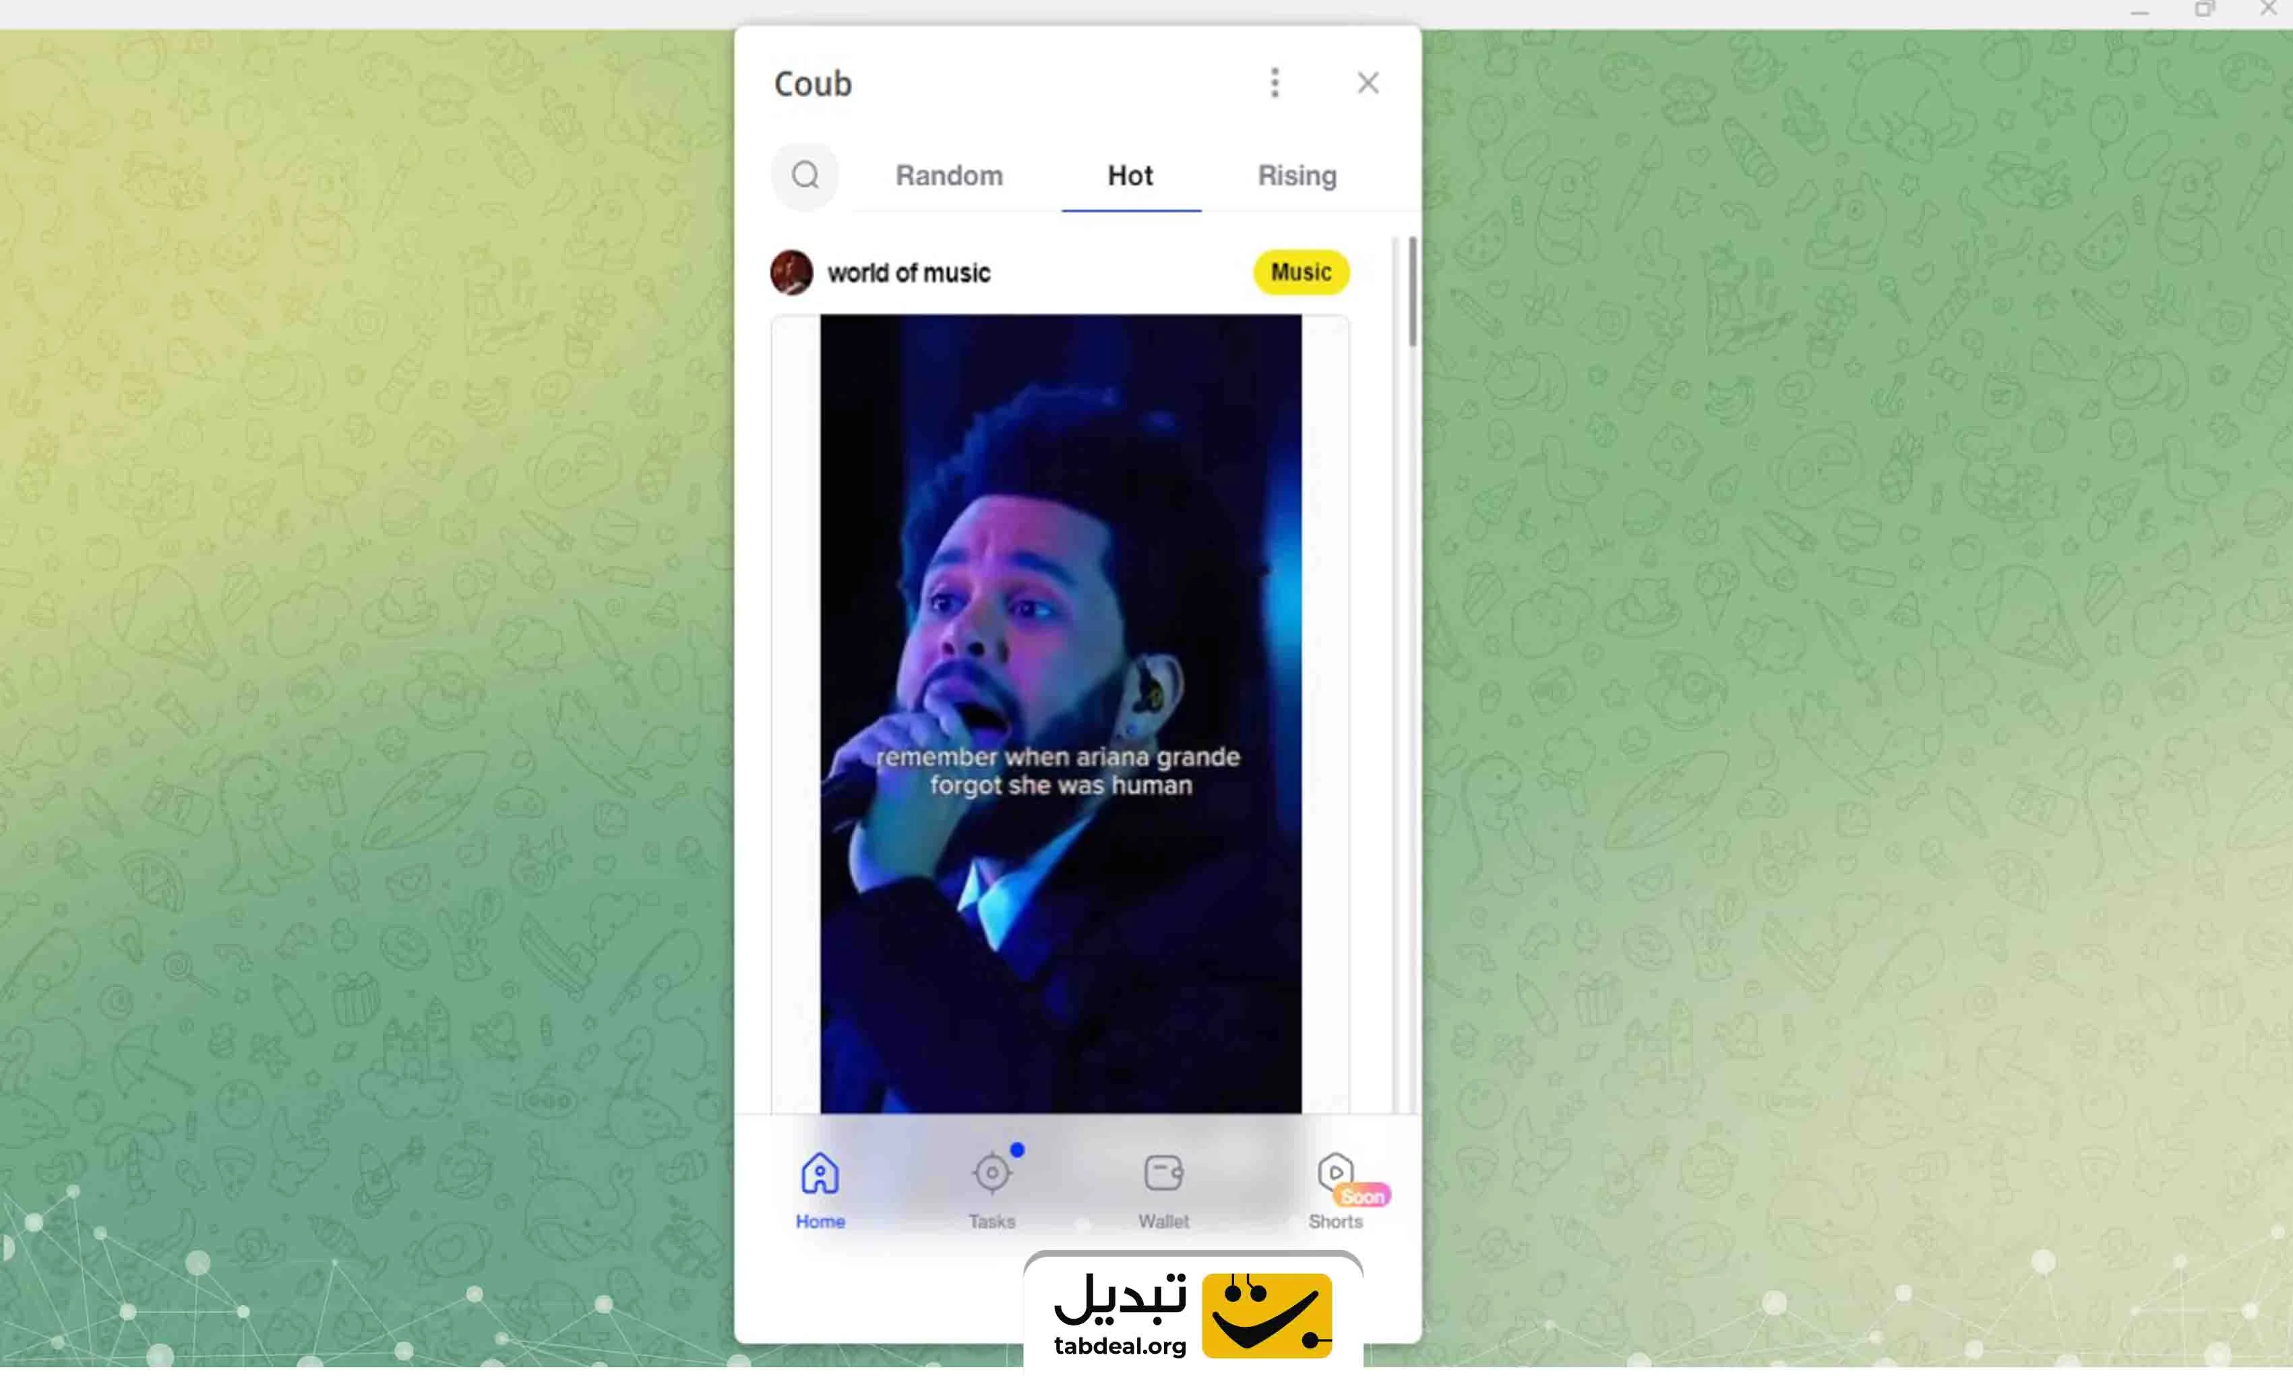
Task: Click the world of music avatar icon
Action: [x=793, y=272]
